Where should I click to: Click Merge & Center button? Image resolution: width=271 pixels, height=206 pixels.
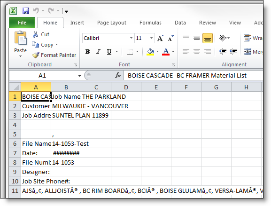tap(253, 52)
